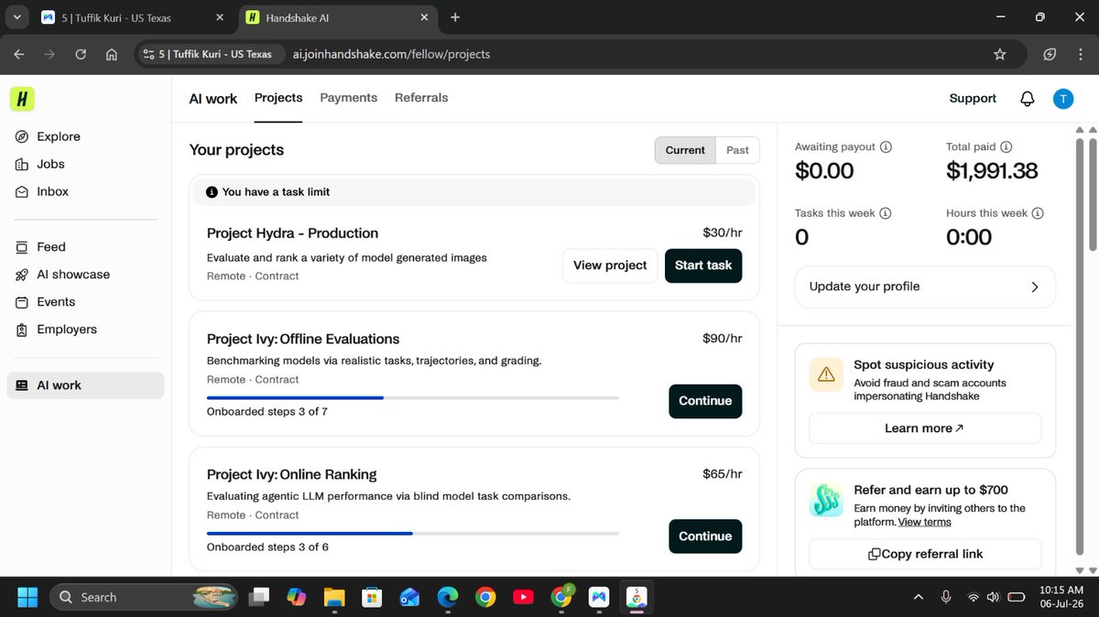
Task: Continue Project Ivy: Offline Evaluations onboarding
Action: click(705, 401)
